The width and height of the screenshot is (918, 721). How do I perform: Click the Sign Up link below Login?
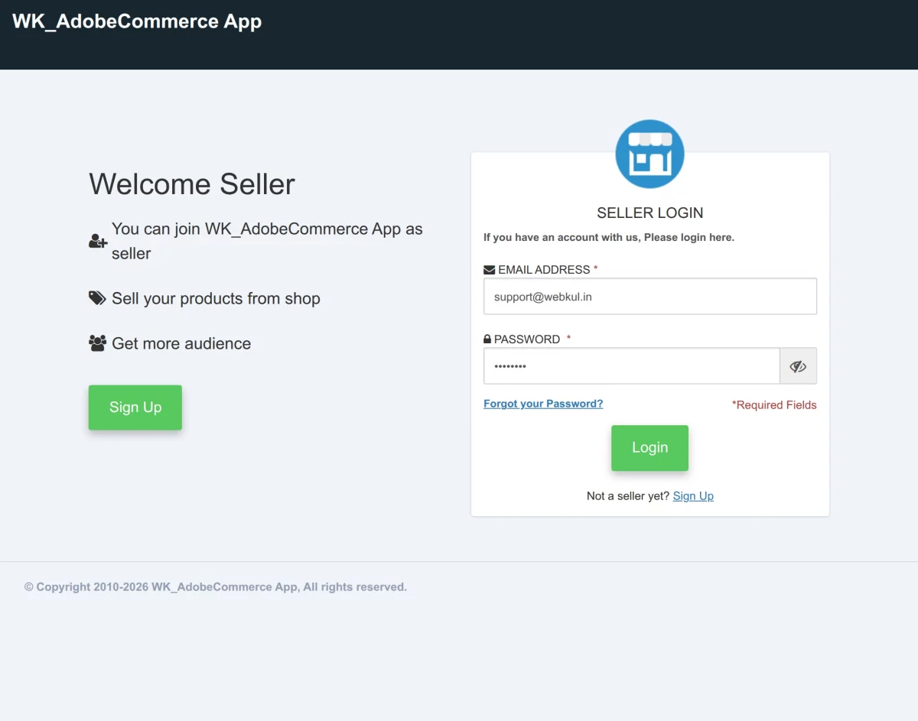[x=693, y=495]
